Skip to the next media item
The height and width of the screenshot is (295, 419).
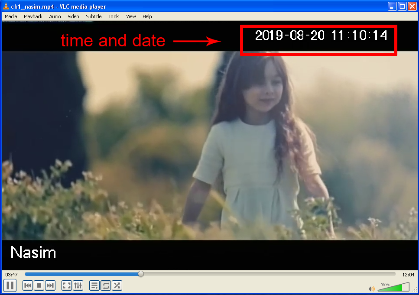tap(50, 285)
